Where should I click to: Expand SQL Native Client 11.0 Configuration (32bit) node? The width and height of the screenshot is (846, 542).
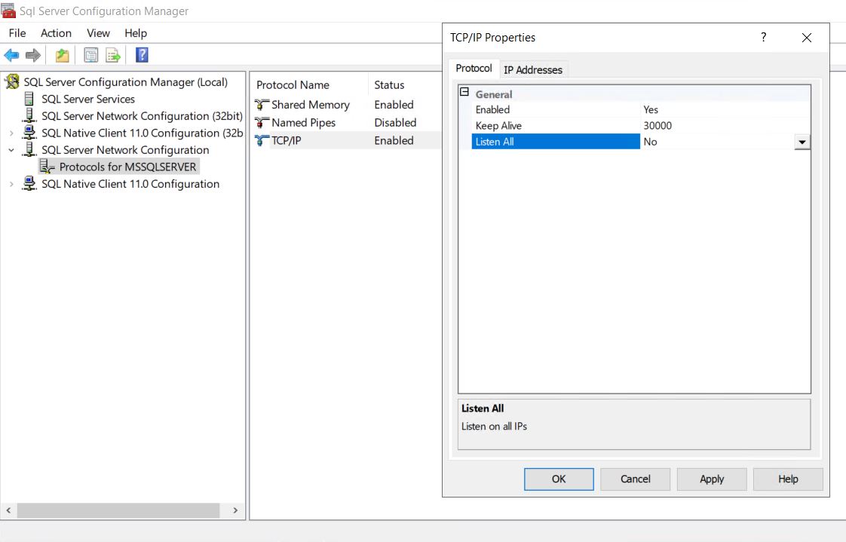[11, 133]
